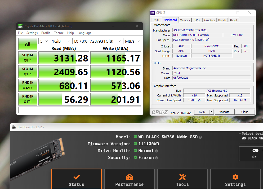Toggle the gaming mode gamepad switch off
Image resolution: width=263 pixels, height=189 pixels.
click(x=255, y=150)
